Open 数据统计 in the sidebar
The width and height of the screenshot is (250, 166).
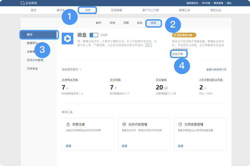click(x=32, y=43)
